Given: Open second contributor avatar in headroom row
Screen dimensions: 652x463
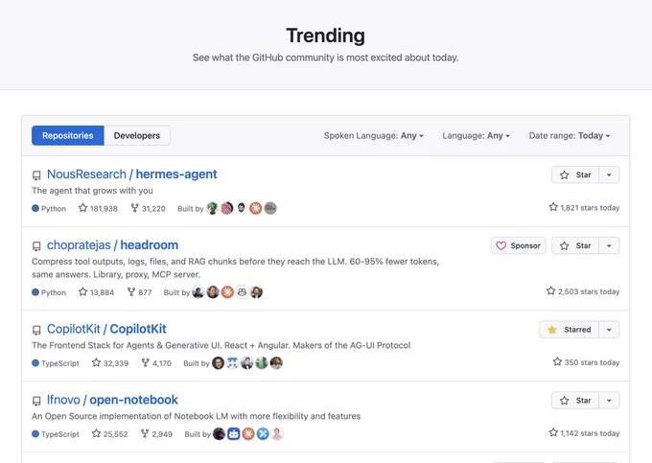Looking at the screenshot, I should click(x=213, y=292).
